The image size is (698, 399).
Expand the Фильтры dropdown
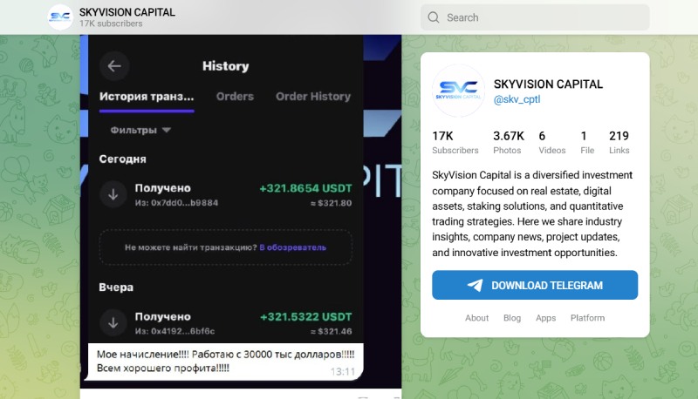[x=140, y=130]
